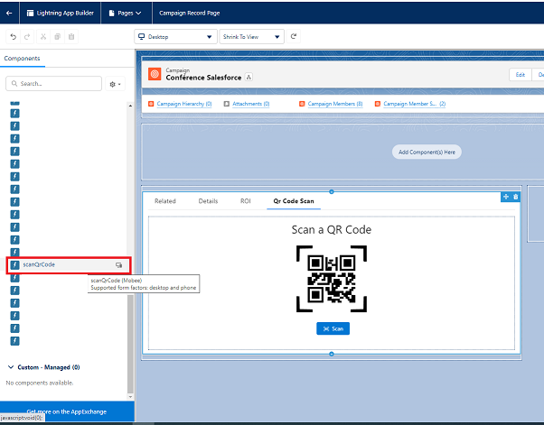The image size is (544, 425).
Task: Click the QR code image
Action: click(332, 279)
